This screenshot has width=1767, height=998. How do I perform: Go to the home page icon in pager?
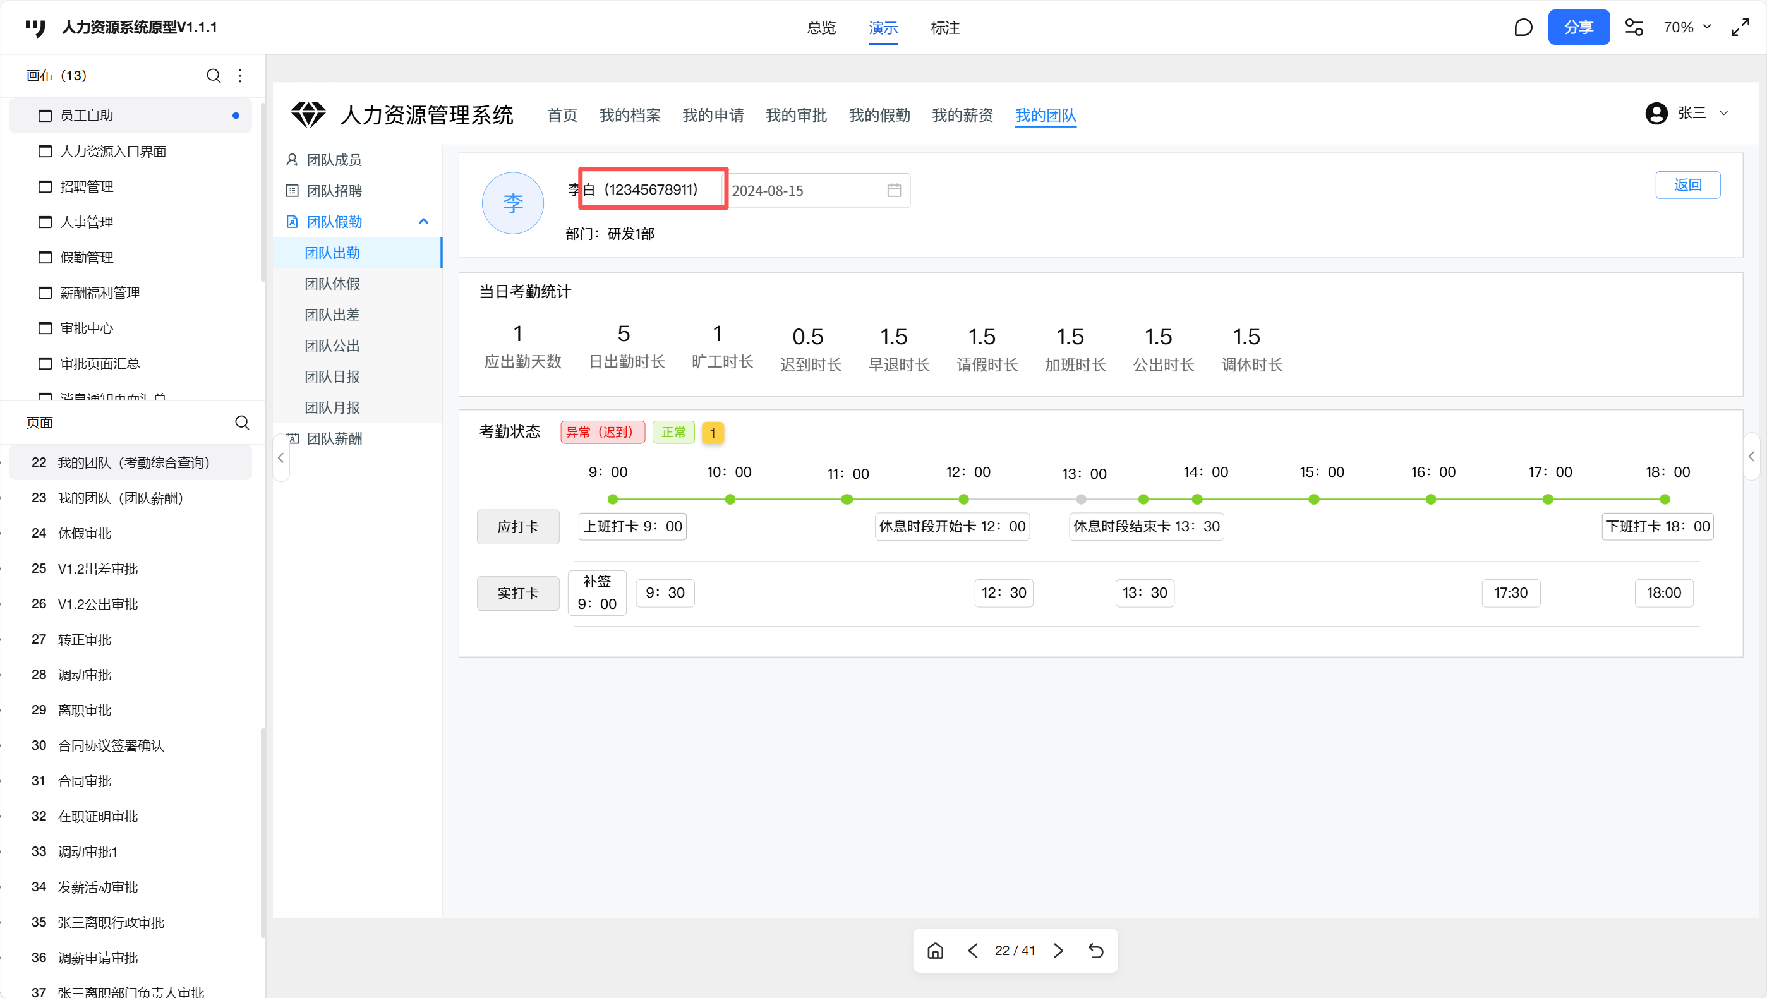coord(936,951)
